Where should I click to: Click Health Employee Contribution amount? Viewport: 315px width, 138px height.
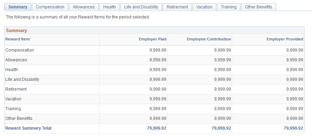coord(223,70)
